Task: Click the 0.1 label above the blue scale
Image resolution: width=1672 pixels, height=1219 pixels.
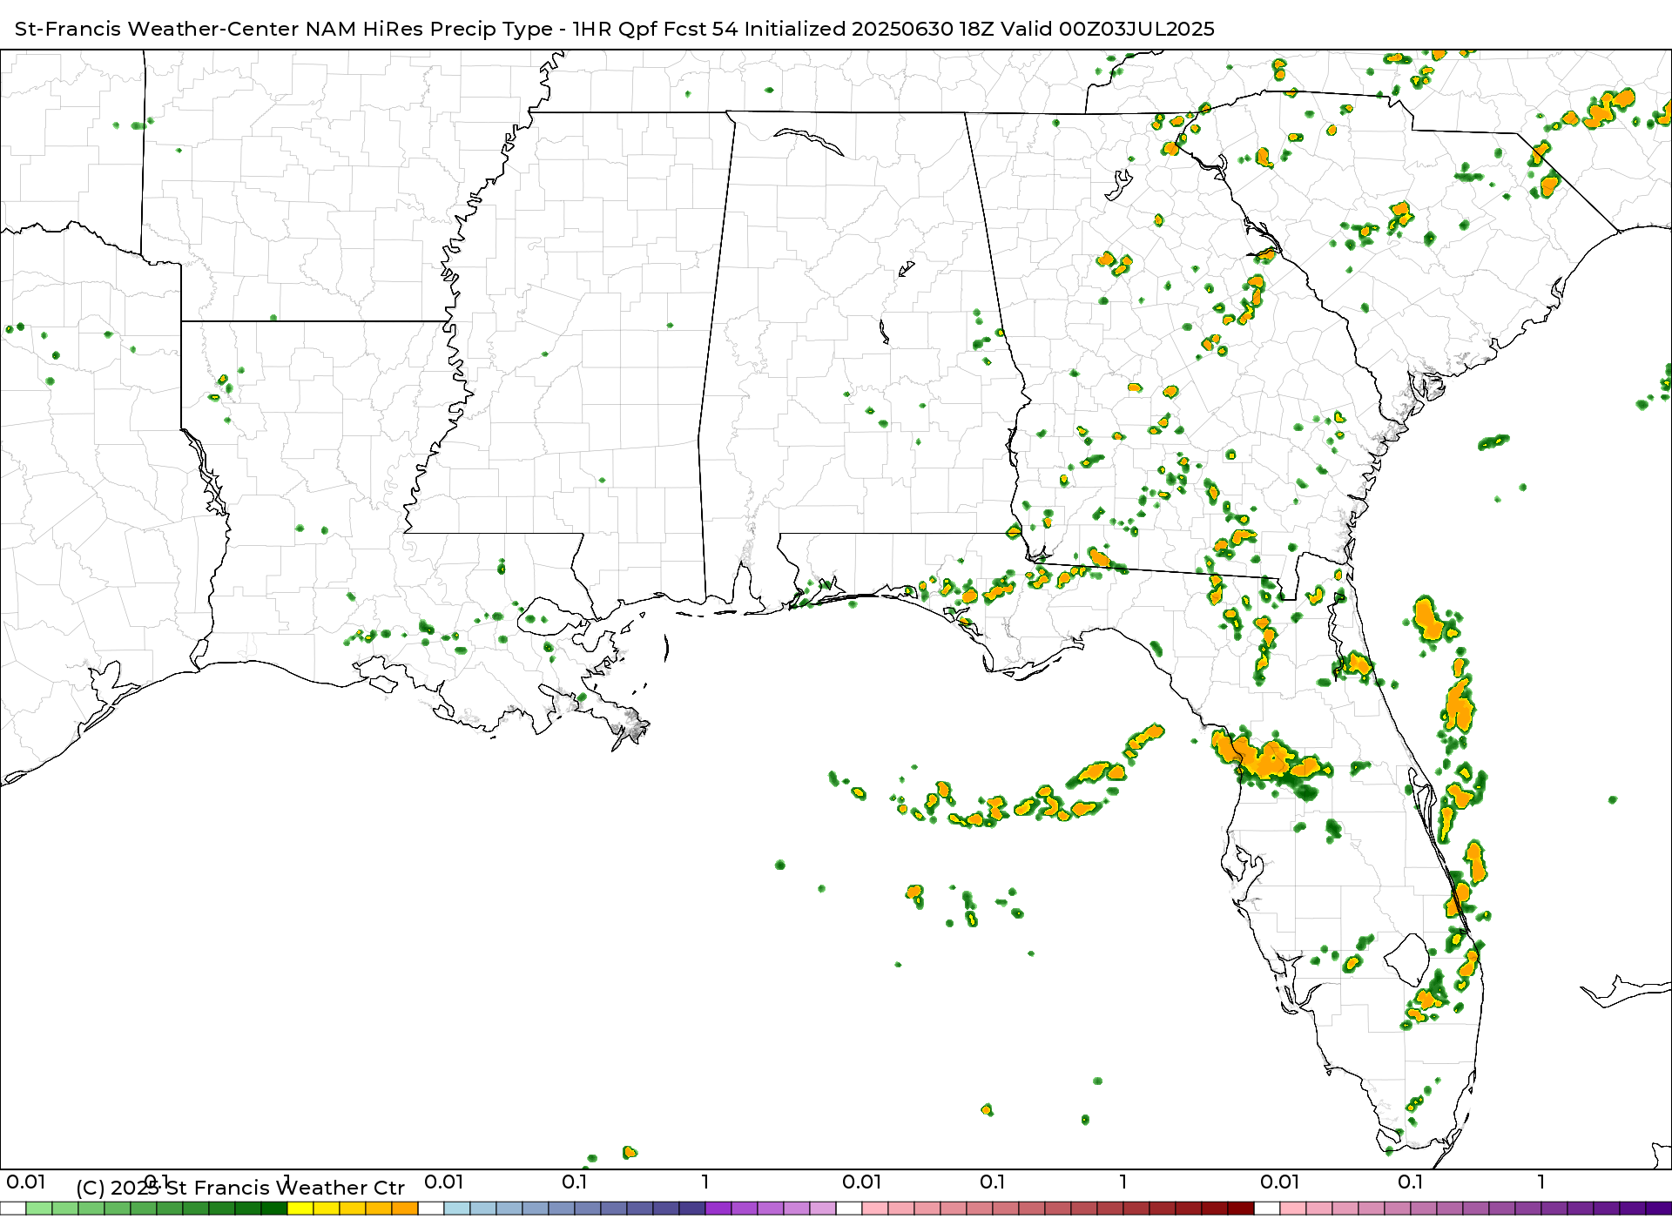Action: [575, 1182]
